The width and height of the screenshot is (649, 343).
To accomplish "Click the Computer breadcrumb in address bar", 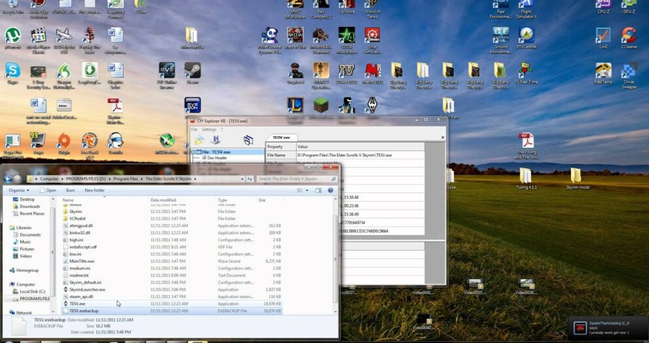I will click(49, 179).
